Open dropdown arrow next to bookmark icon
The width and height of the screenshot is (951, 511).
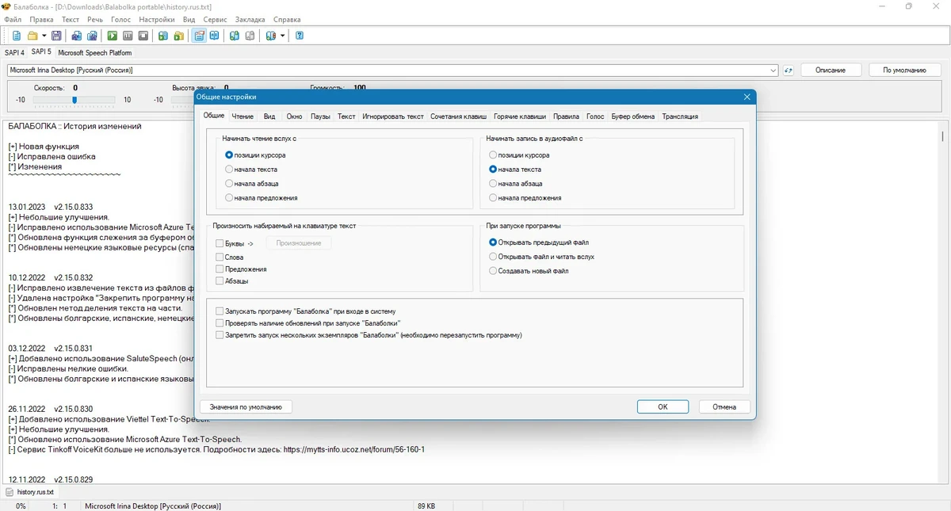point(282,36)
